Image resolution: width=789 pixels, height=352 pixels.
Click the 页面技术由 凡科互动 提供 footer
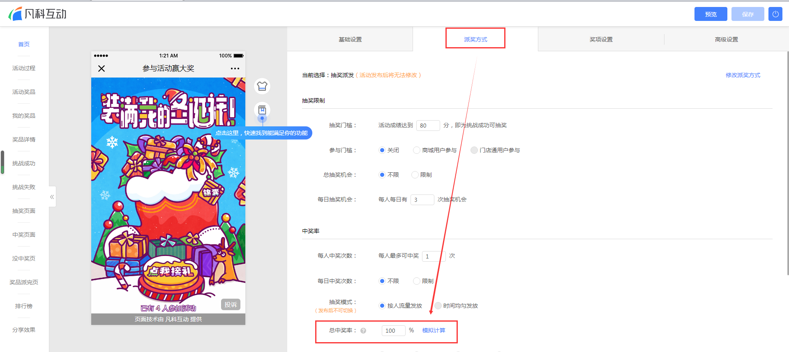[168, 319]
